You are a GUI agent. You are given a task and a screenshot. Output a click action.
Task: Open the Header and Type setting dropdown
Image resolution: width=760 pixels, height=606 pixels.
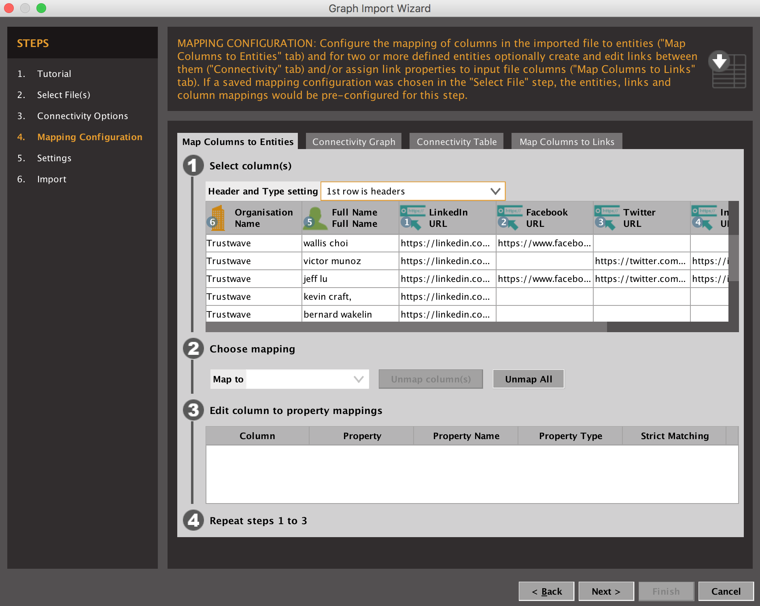[x=413, y=191]
